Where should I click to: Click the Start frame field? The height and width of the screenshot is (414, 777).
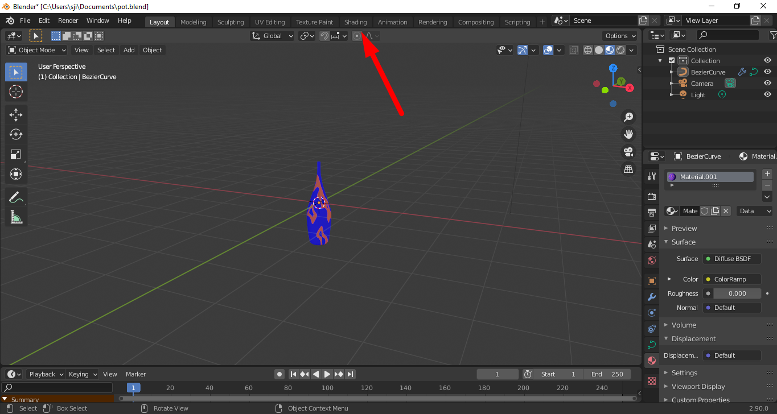pos(558,374)
